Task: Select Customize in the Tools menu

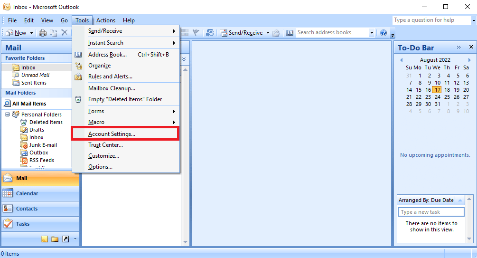Action: 126,156
